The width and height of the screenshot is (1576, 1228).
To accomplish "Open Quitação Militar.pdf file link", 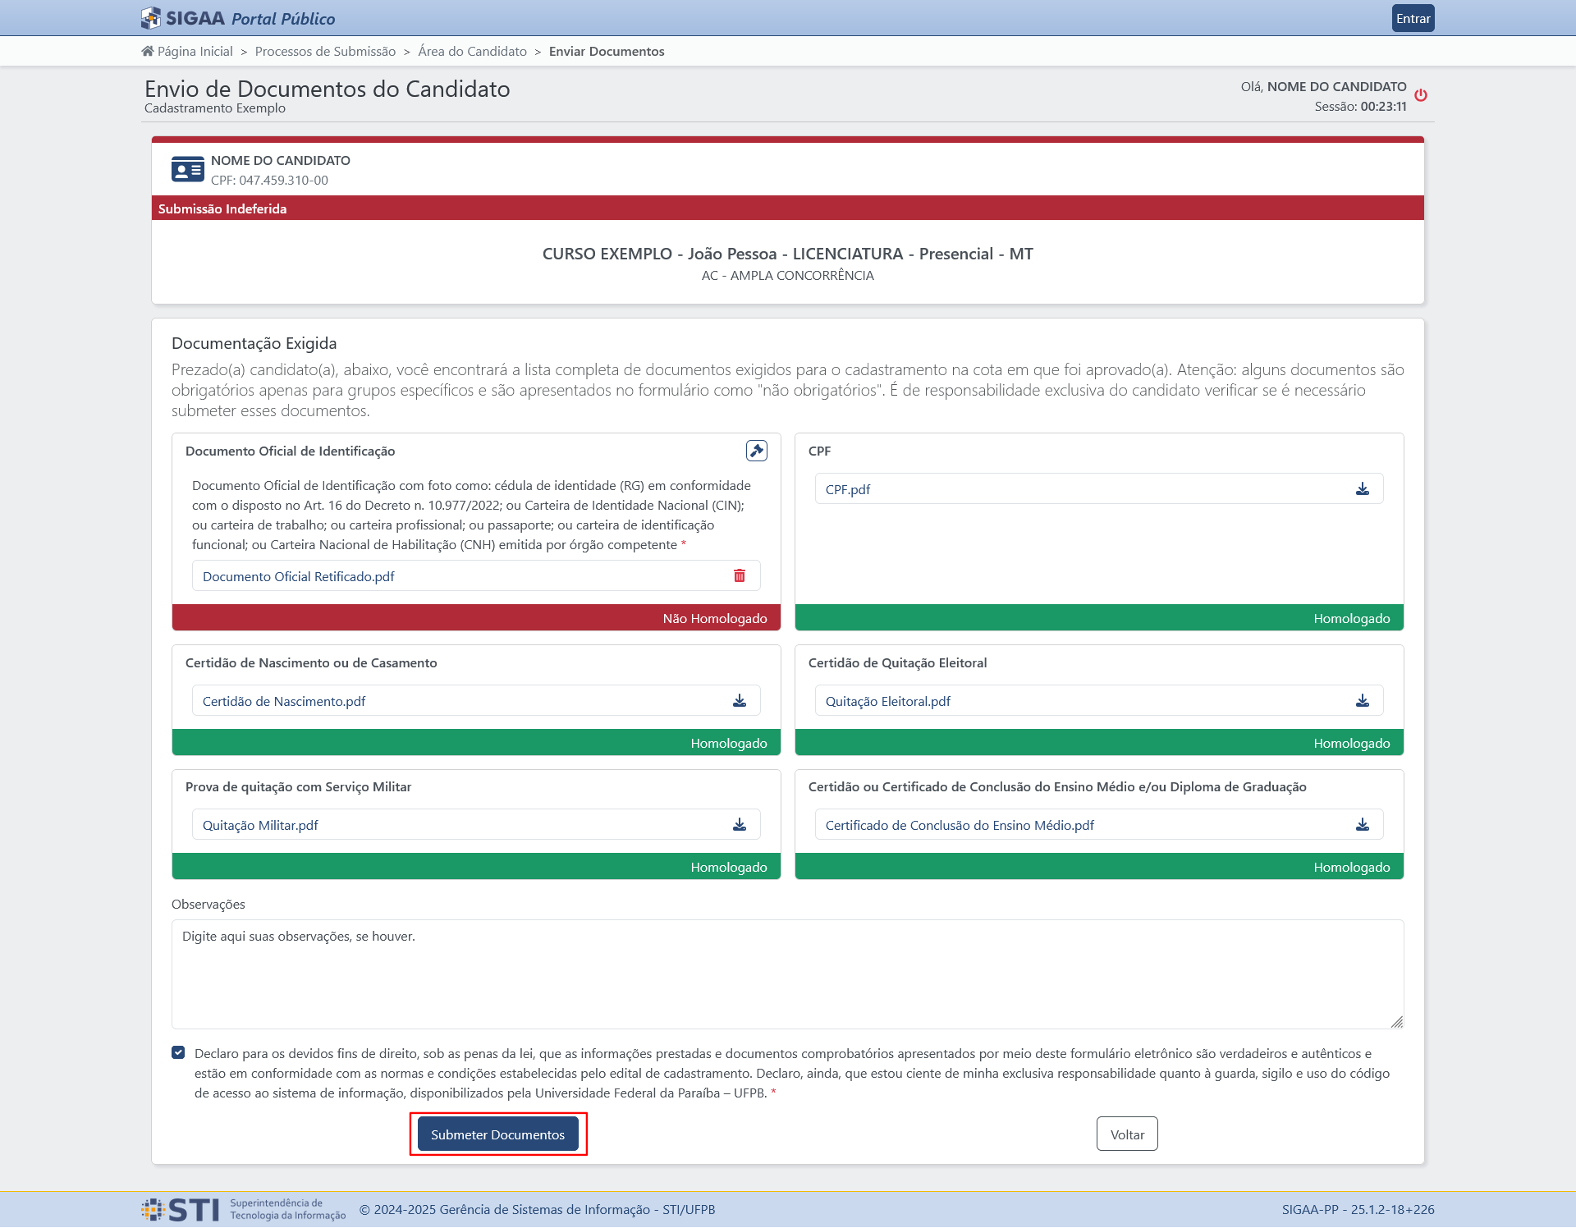I will (x=260, y=825).
